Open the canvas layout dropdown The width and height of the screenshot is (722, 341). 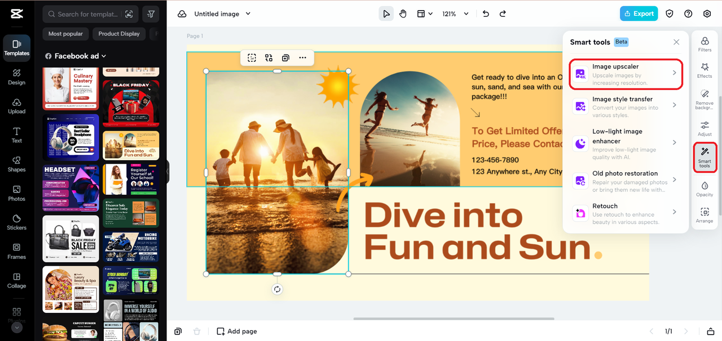tap(425, 14)
